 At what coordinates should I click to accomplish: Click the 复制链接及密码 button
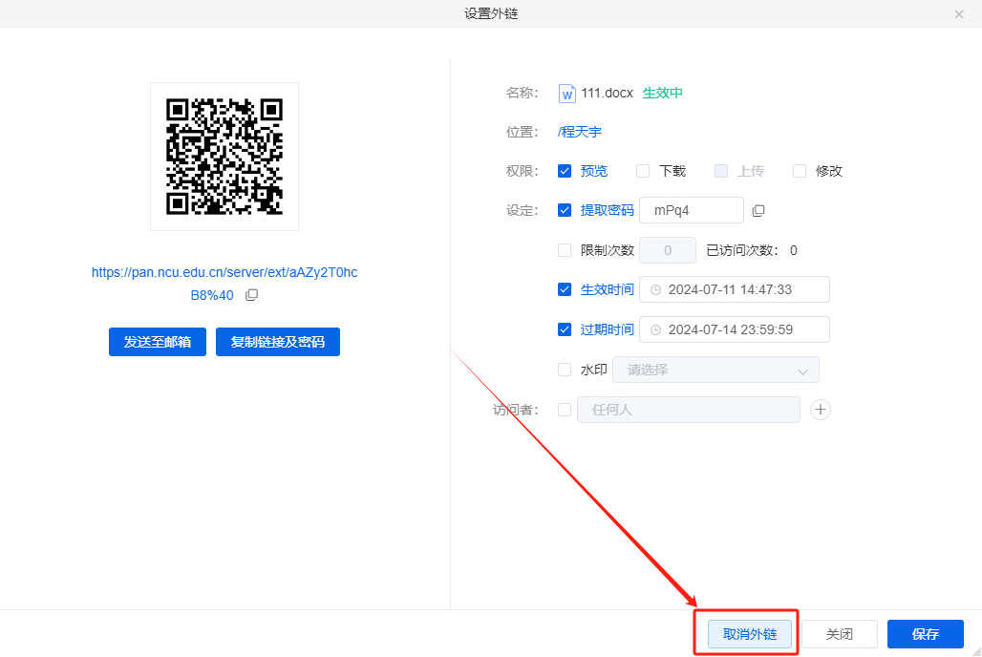(277, 342)
